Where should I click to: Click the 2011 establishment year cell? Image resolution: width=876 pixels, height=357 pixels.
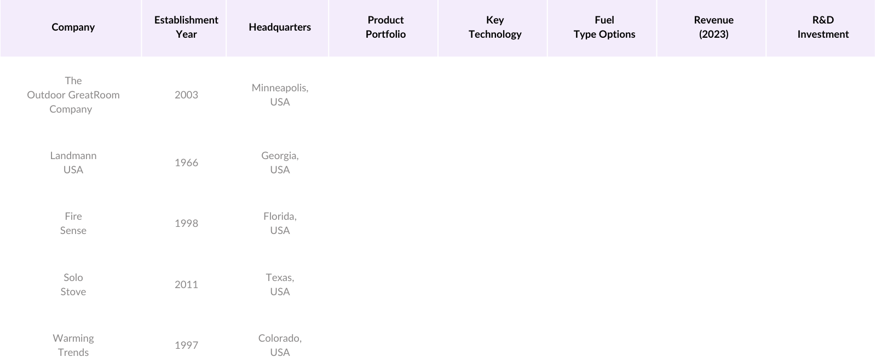[186, 284]
